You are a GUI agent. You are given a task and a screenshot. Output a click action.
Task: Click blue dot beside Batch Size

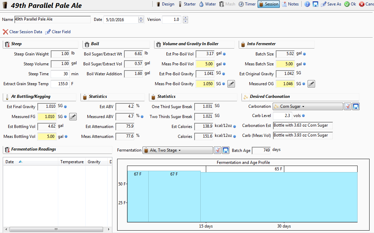click(304, 54)
